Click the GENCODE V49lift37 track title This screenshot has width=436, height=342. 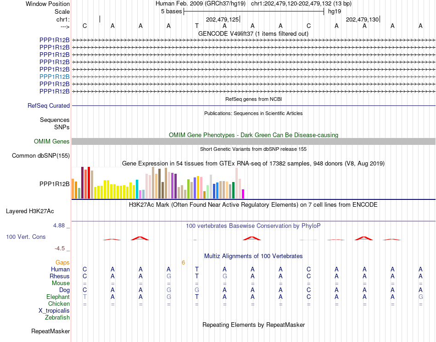(253, 34)
